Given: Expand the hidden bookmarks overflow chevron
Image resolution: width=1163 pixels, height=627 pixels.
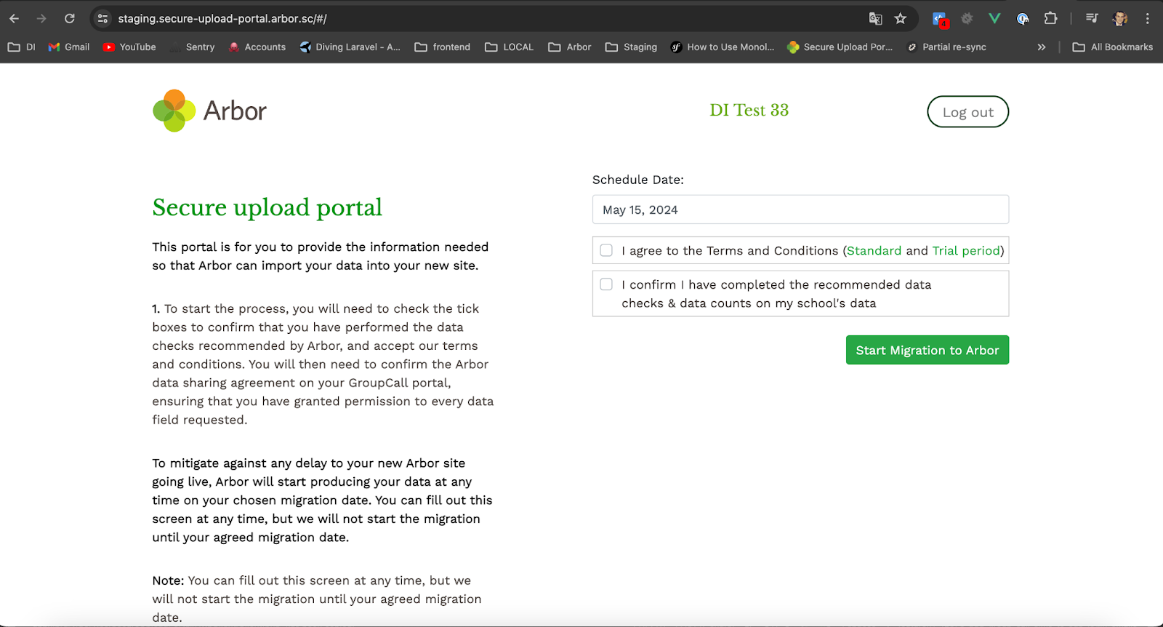Looking at the screenshot, I should (1042, 47).
